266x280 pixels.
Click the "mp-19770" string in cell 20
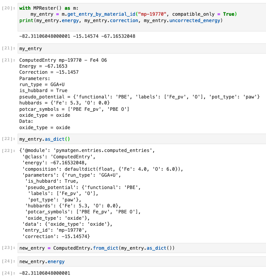(x=152, y=14)
